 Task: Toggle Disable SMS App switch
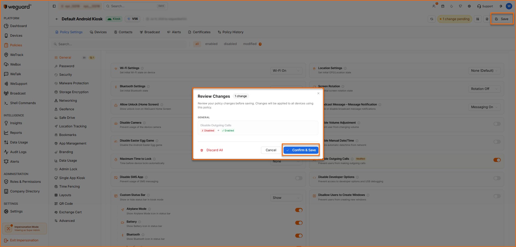tap(299, 178)
